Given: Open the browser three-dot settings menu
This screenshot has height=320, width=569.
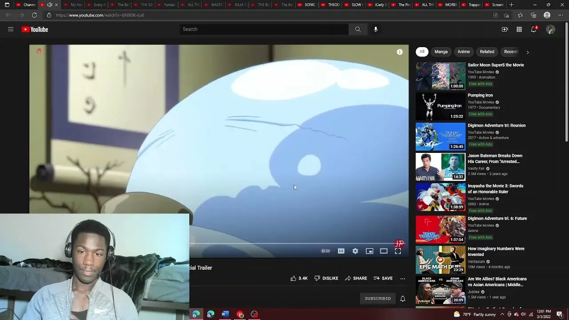Looking at the screenshot, I should tap(561, 15).
